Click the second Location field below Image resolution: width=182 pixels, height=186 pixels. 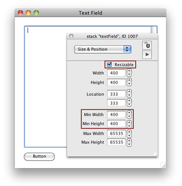[116, 103]
